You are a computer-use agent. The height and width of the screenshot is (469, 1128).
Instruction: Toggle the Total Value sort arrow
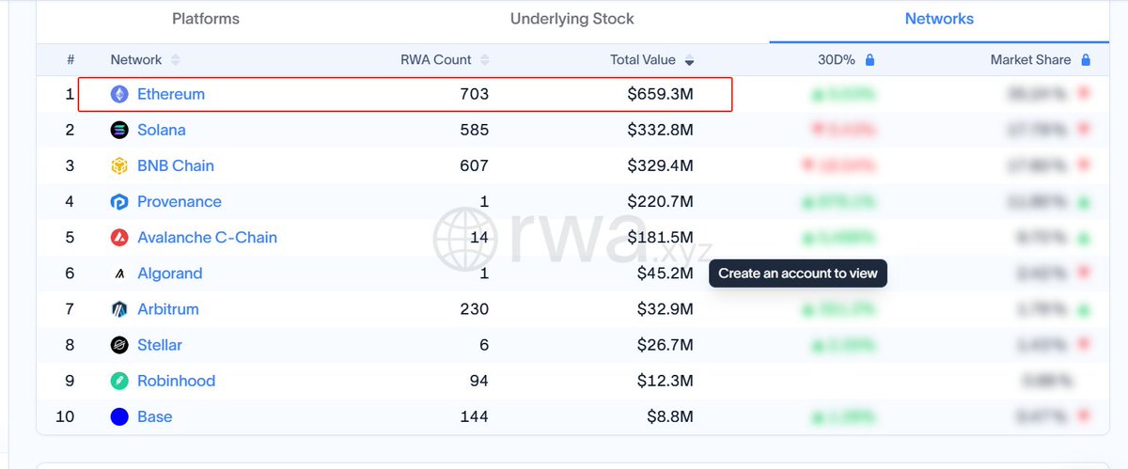pyautogui.click(x=689, y=60)
